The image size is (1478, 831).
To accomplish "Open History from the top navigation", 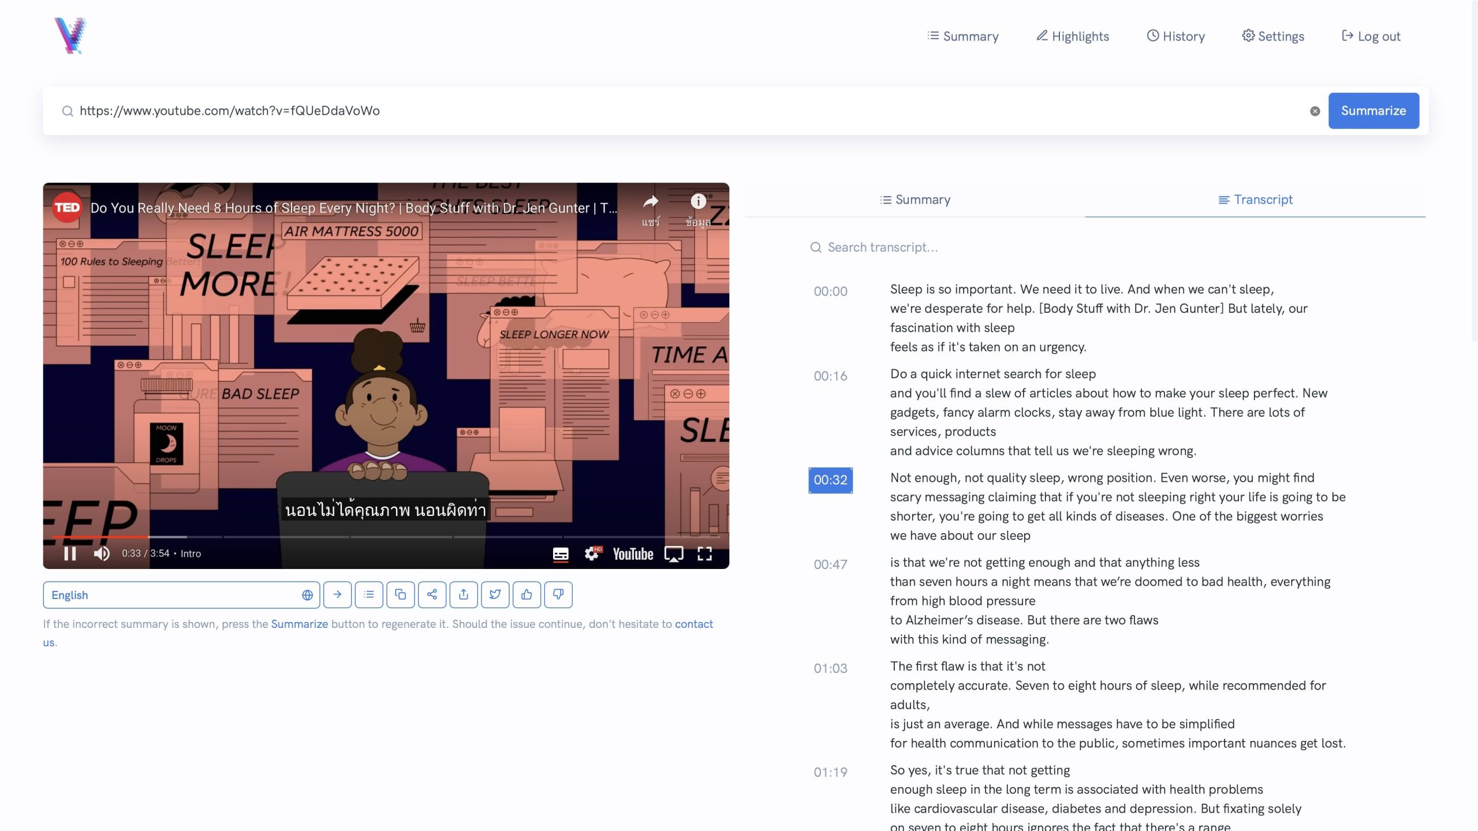I will pyautogui.click(x=1175, y=36).
